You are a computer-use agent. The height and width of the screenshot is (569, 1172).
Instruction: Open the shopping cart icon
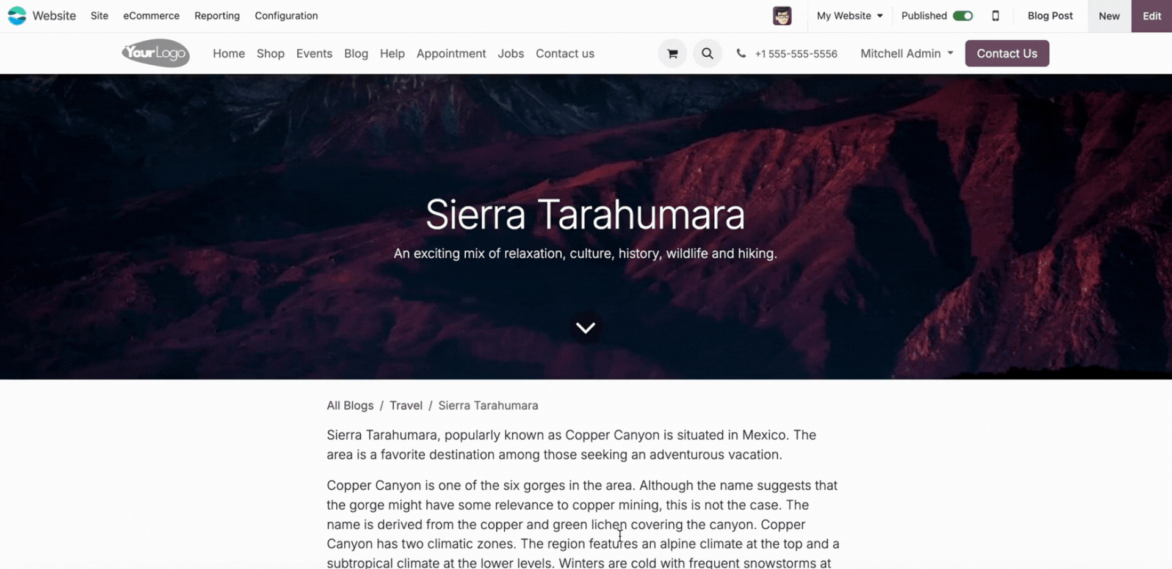click(x=672, y=54)
